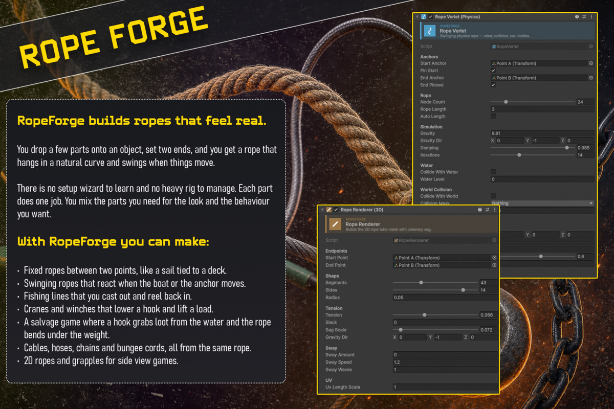Uncheck Pin Start
This screenshot has height=409, width=614.
click(x=493, y=71)
